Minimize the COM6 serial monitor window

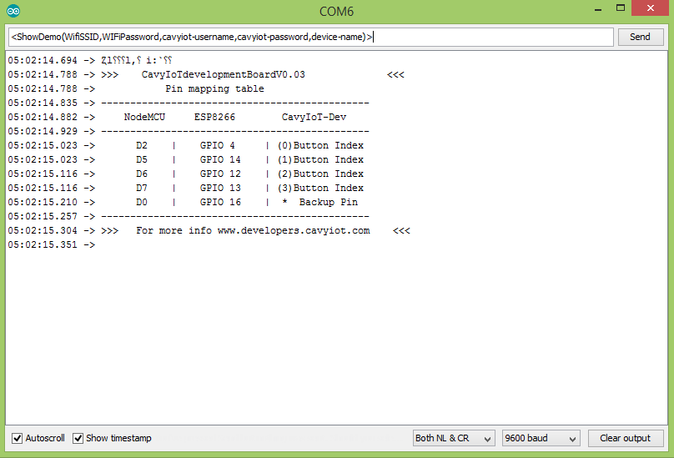(598, 9)
